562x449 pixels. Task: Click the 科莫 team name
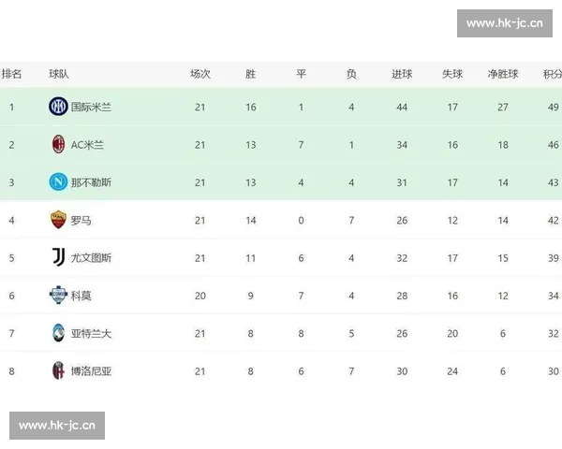pos(81,296)
